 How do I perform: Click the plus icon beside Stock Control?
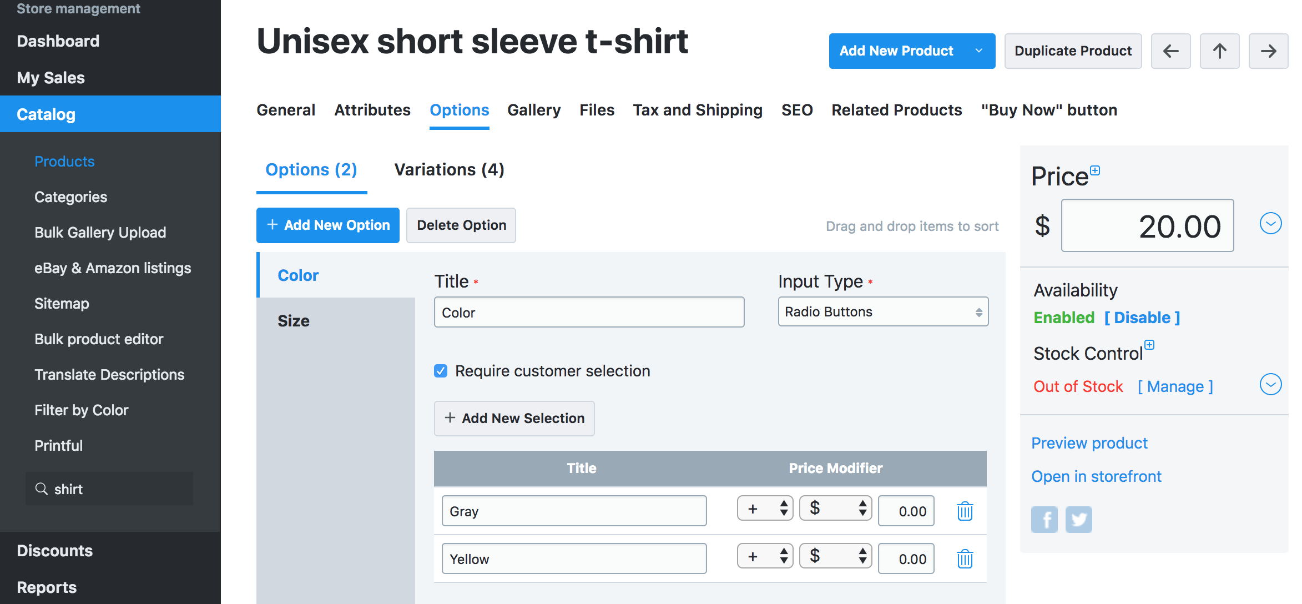click(1149, 345)
